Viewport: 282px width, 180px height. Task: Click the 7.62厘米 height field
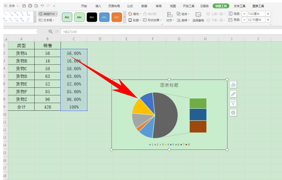click(x=256, y=13)
